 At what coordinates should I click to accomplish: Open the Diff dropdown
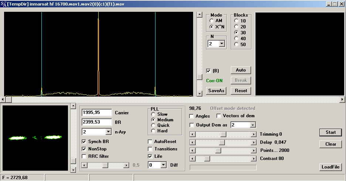(x=164, y=165)
